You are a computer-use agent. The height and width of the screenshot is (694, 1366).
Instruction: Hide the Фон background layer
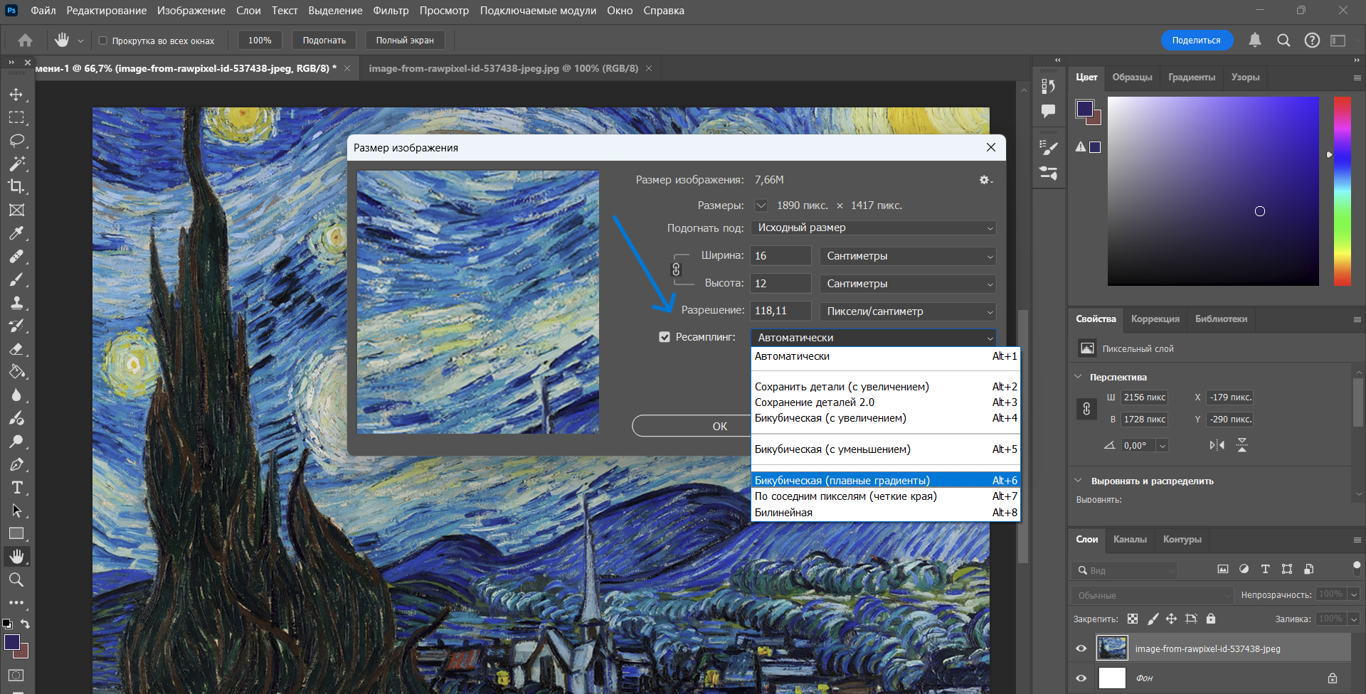(x=1081, y=678)
